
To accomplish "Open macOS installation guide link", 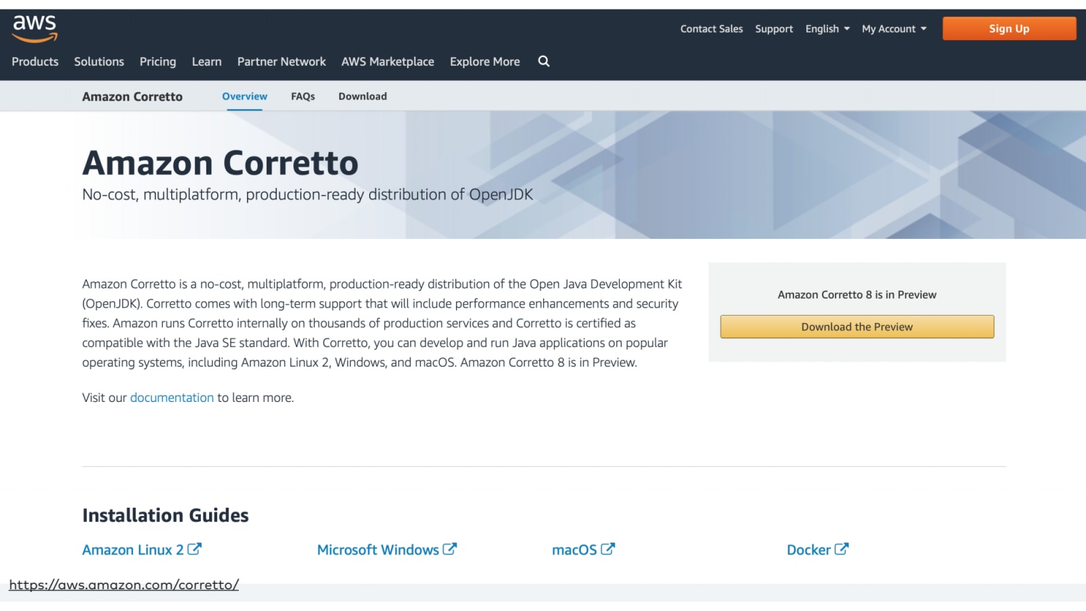I will coord(574,550).
